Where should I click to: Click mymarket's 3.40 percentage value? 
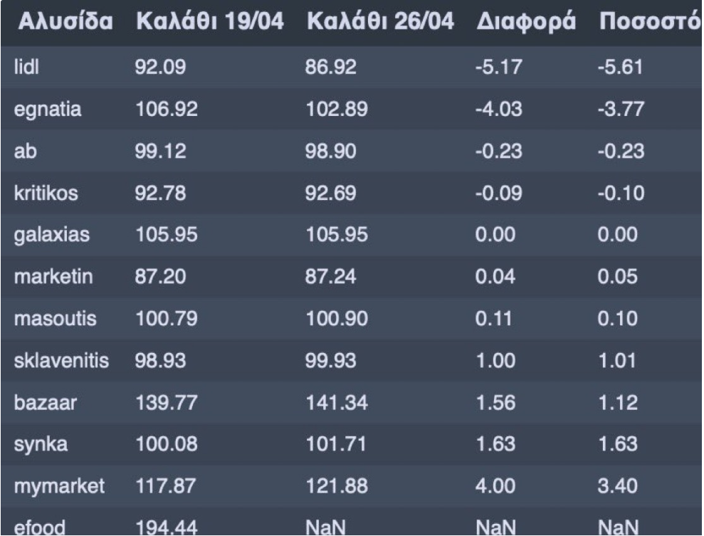tap(617, 486)
